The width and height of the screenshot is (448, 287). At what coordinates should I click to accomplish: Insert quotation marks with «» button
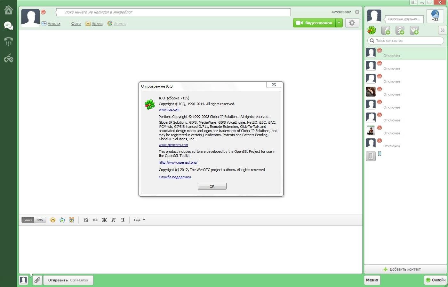coord(95,220)
